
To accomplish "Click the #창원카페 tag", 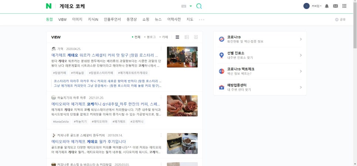I will pos(59,73).
